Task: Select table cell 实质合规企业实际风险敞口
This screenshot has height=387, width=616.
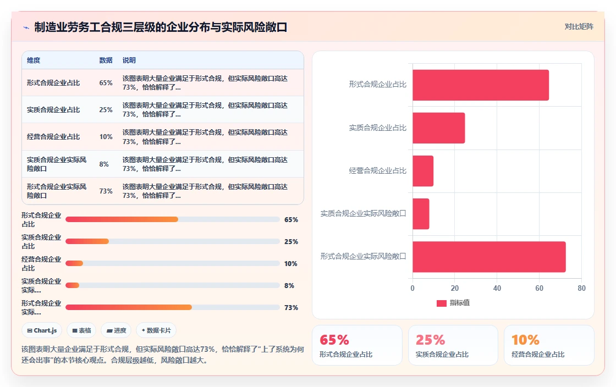Action: (57, 164)
